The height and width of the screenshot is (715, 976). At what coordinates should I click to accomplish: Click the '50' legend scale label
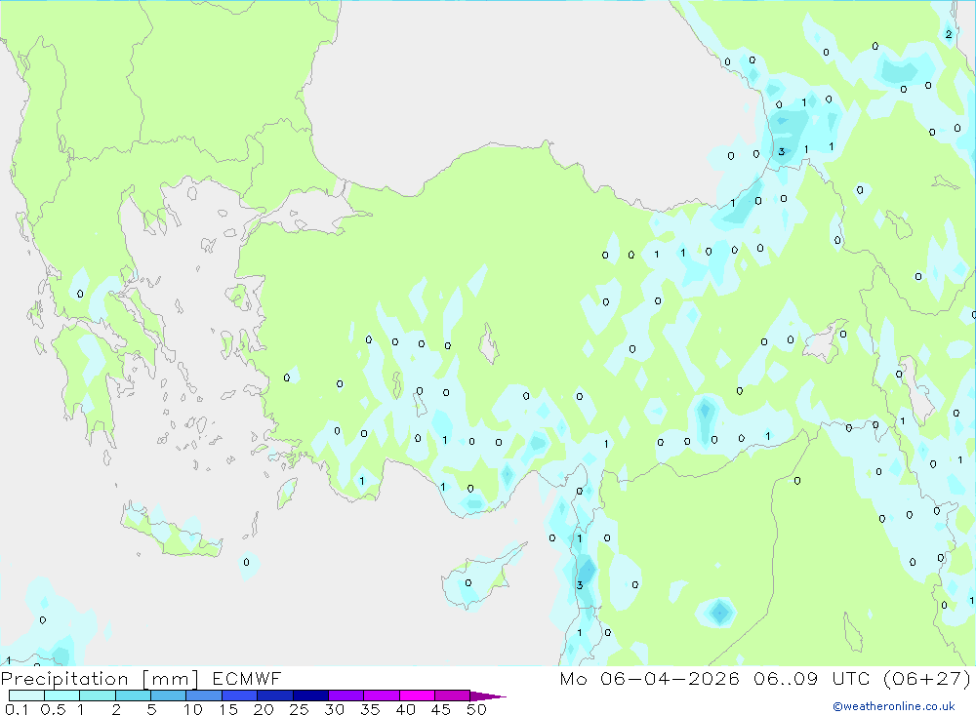476,709
